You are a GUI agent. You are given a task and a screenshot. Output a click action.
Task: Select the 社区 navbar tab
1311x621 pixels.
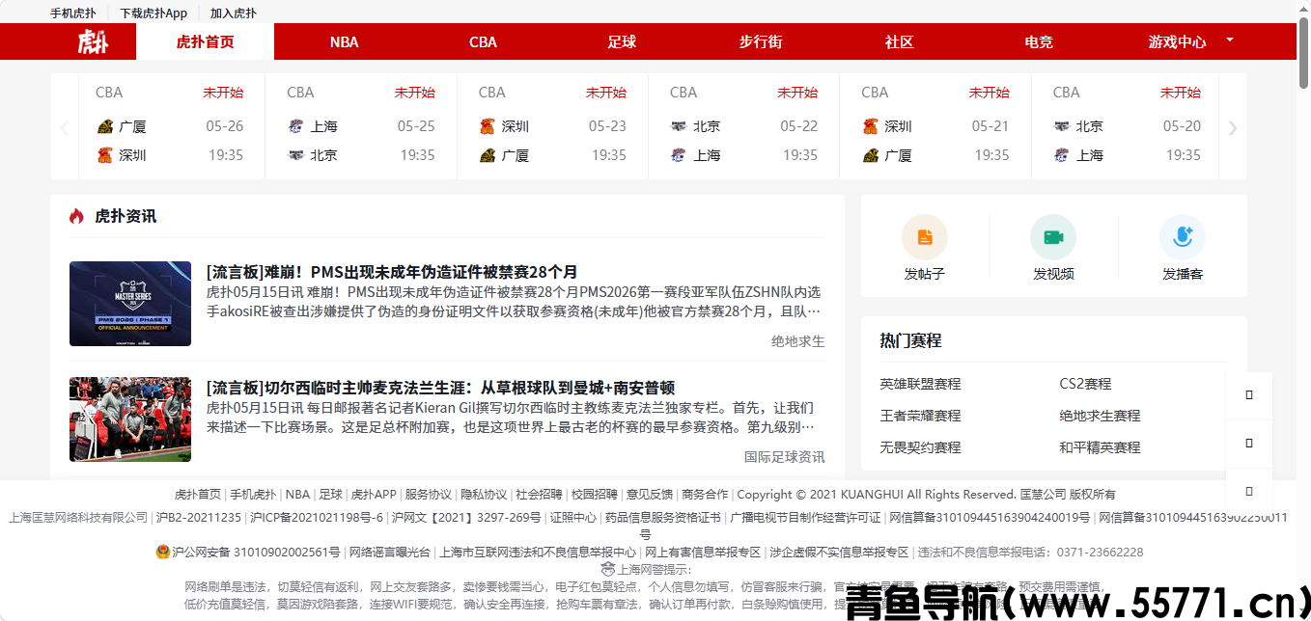tap(900, 41)
